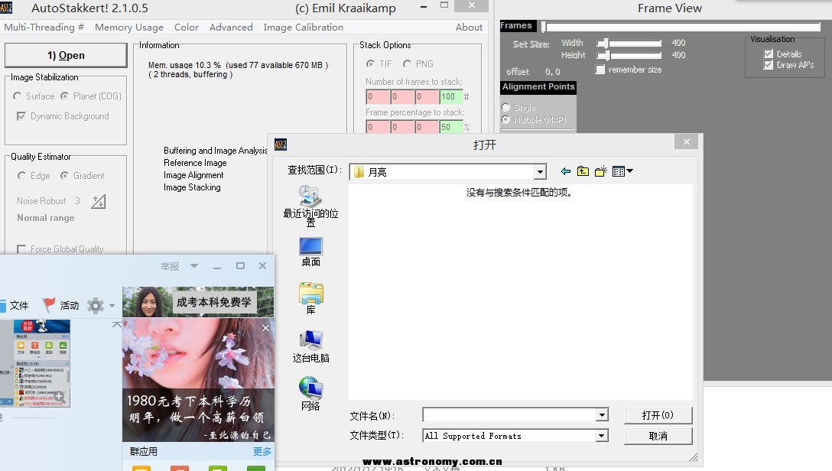This screenshot has width=832, height=471.
Task: Toggle Draw AP's checkbox
Action: tap(769, 65)
